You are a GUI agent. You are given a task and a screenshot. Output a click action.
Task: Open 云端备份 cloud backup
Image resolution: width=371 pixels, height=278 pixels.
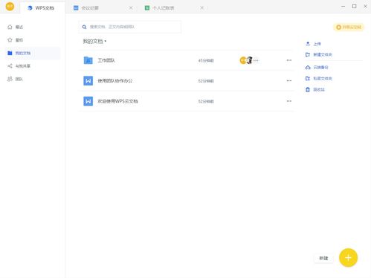click(317, 68)
